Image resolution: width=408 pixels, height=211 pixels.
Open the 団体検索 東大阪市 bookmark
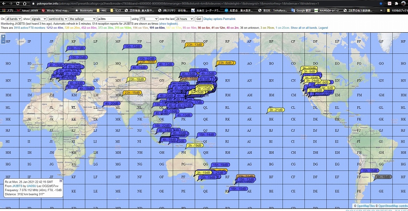(140, 10)
